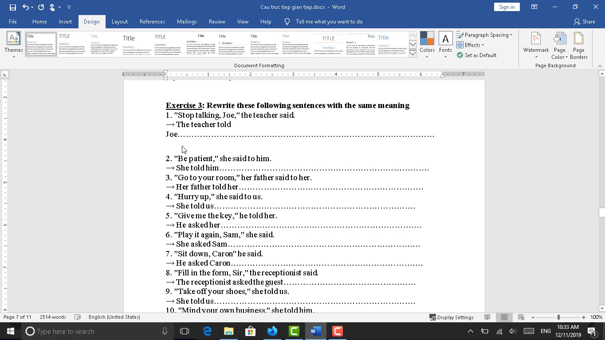
Task: Open the Watermark options
Action: tap(536, 45)
